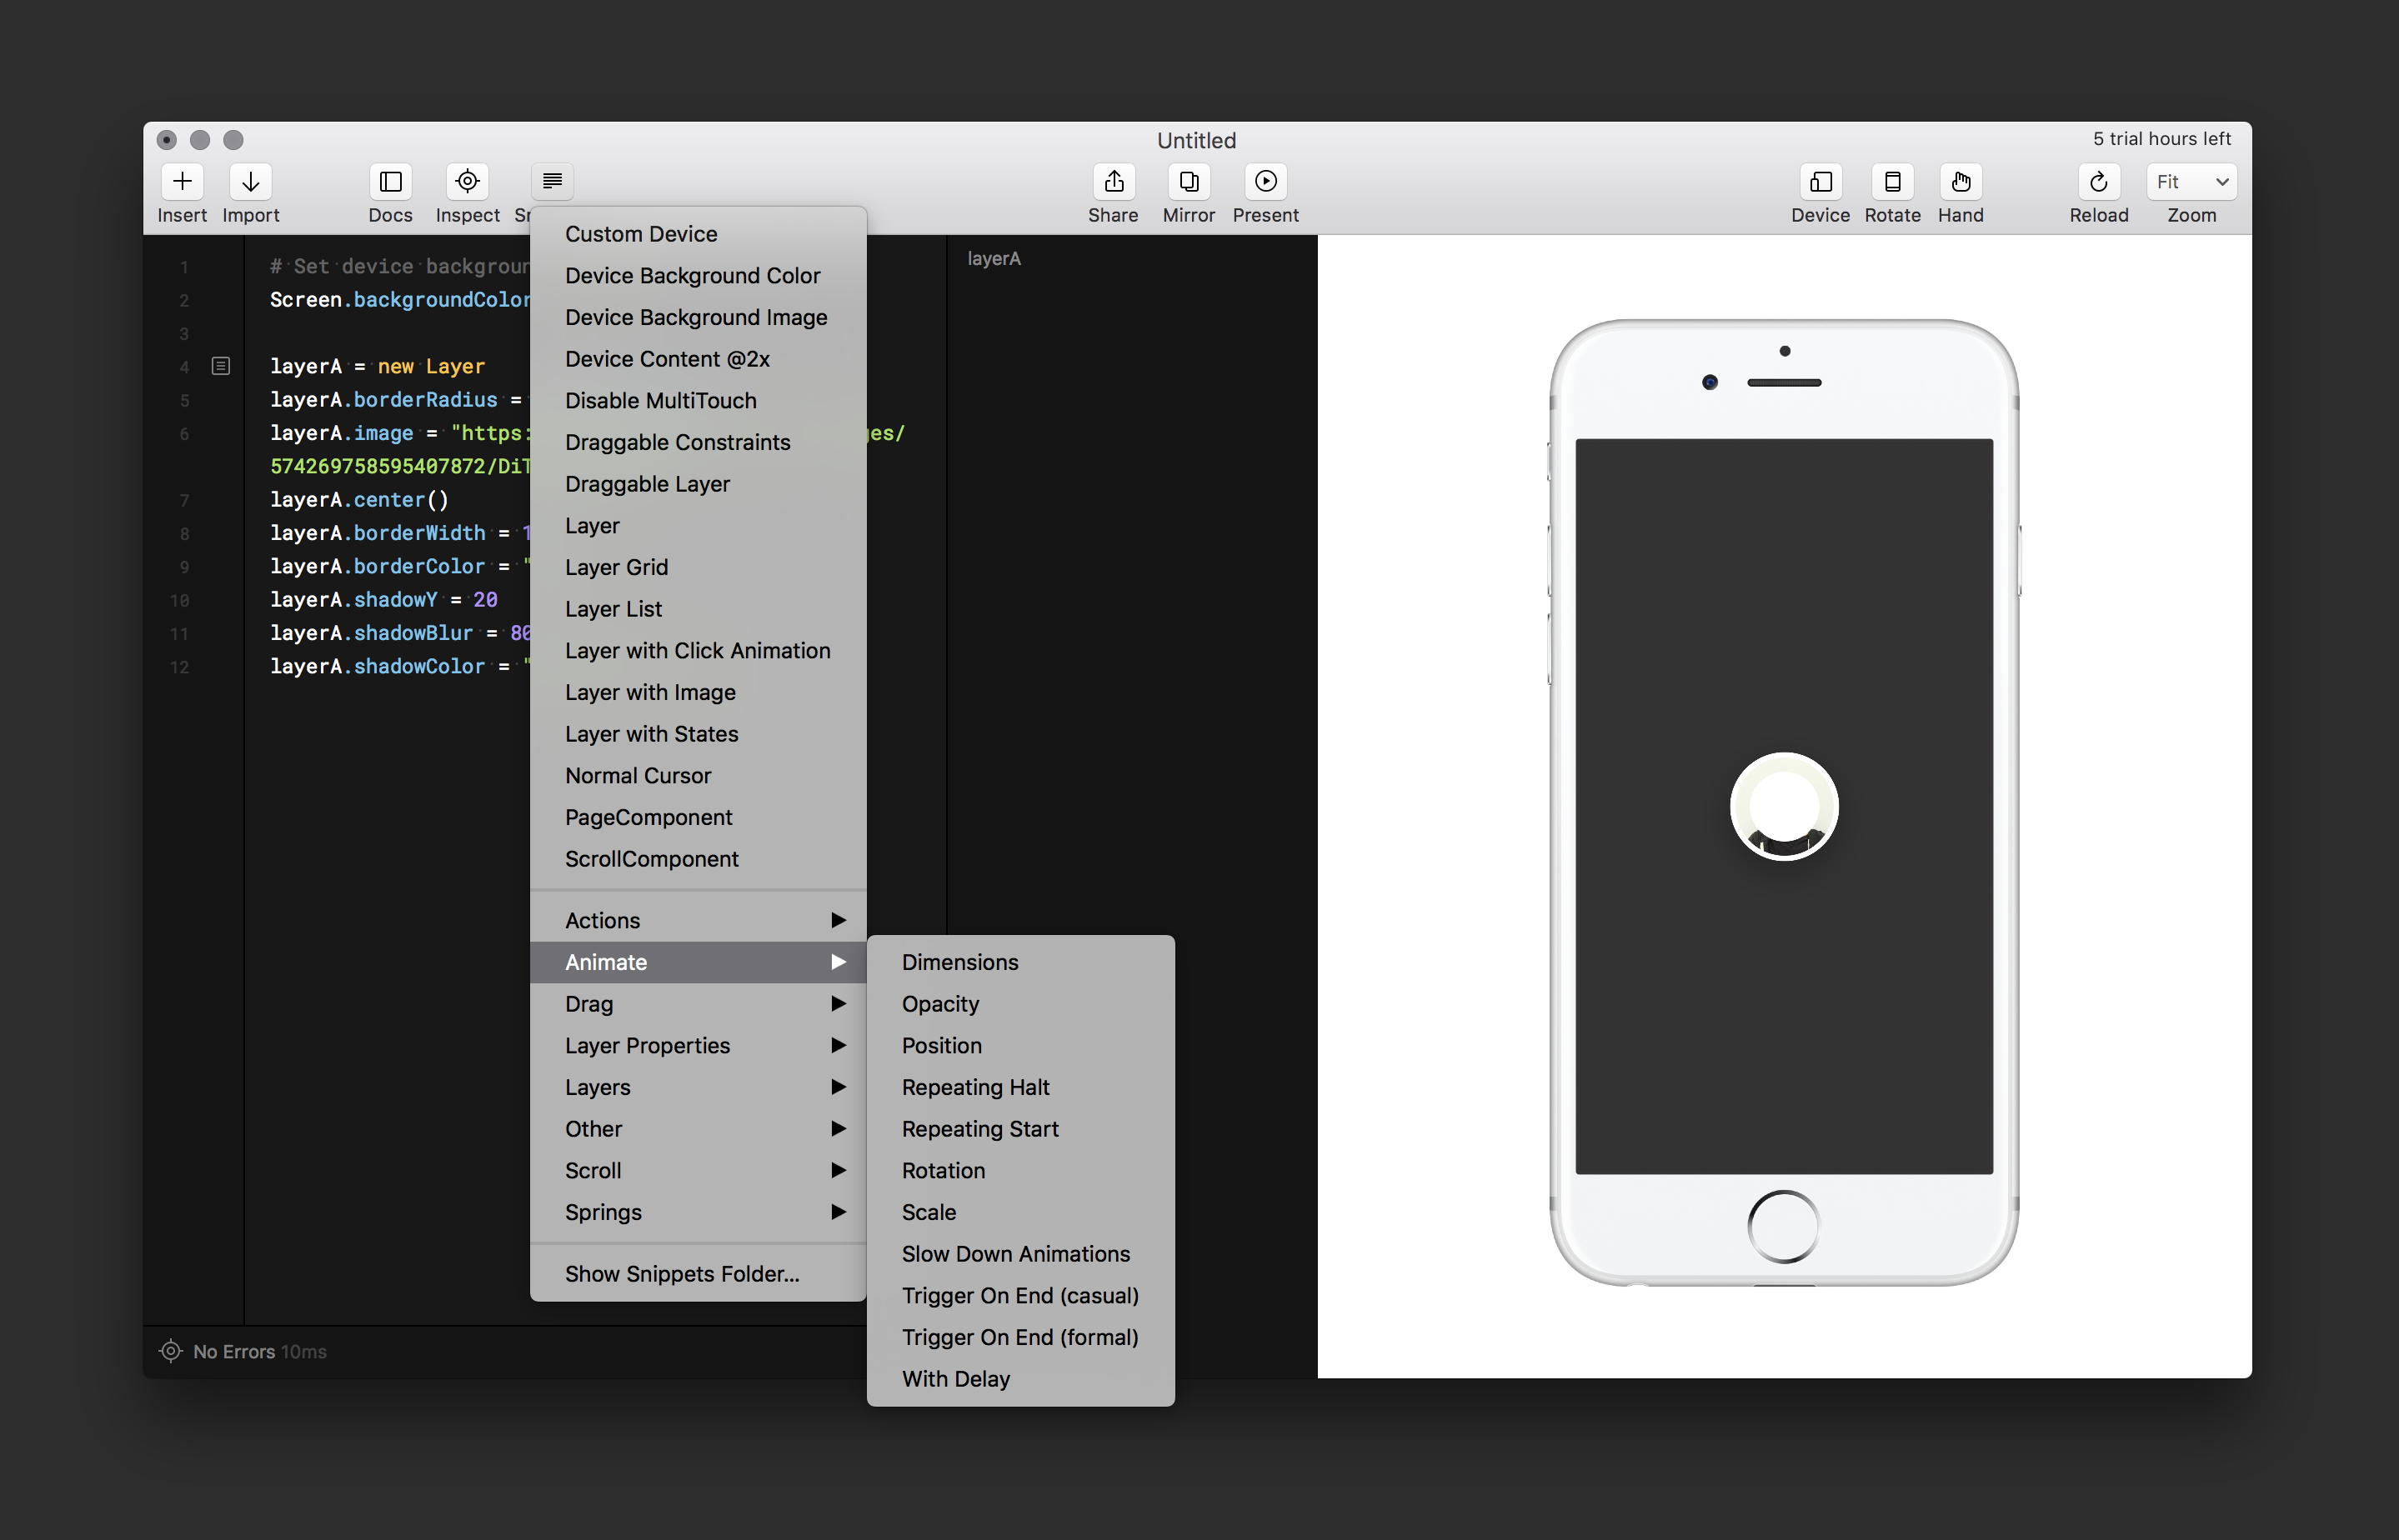Toggle Disable MultiTouch option
This screenshot has width=2399, height=1540.
[659, 400]
